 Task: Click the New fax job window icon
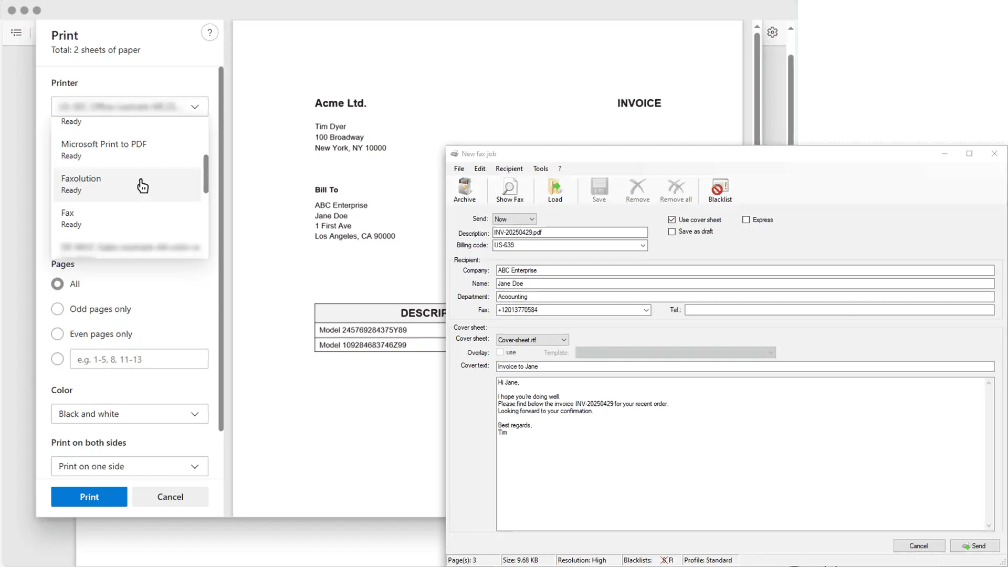coord(454,154)
